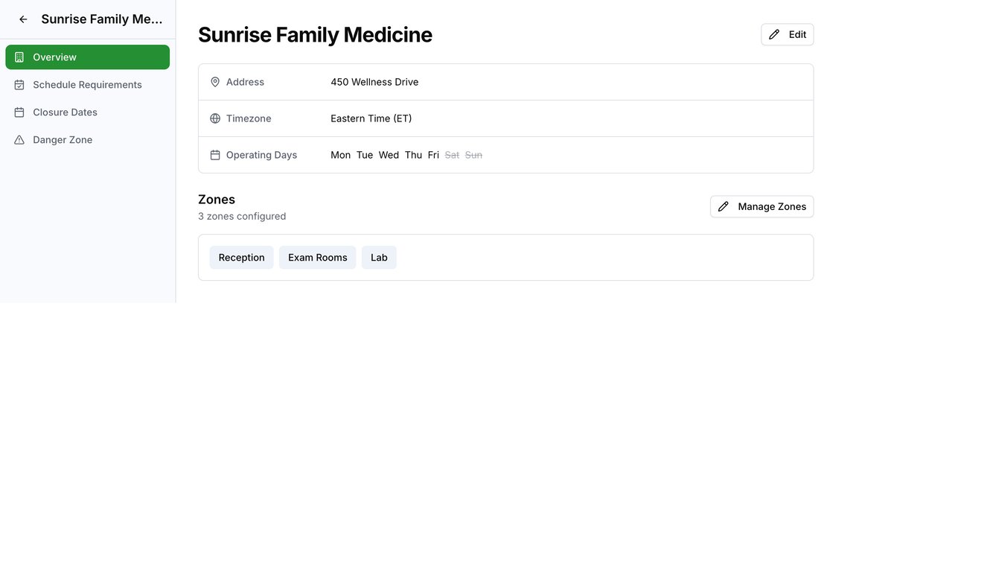The image size is (990, 572).
Task: Click the Operating Days calendar icon
Action: (215, 155)
